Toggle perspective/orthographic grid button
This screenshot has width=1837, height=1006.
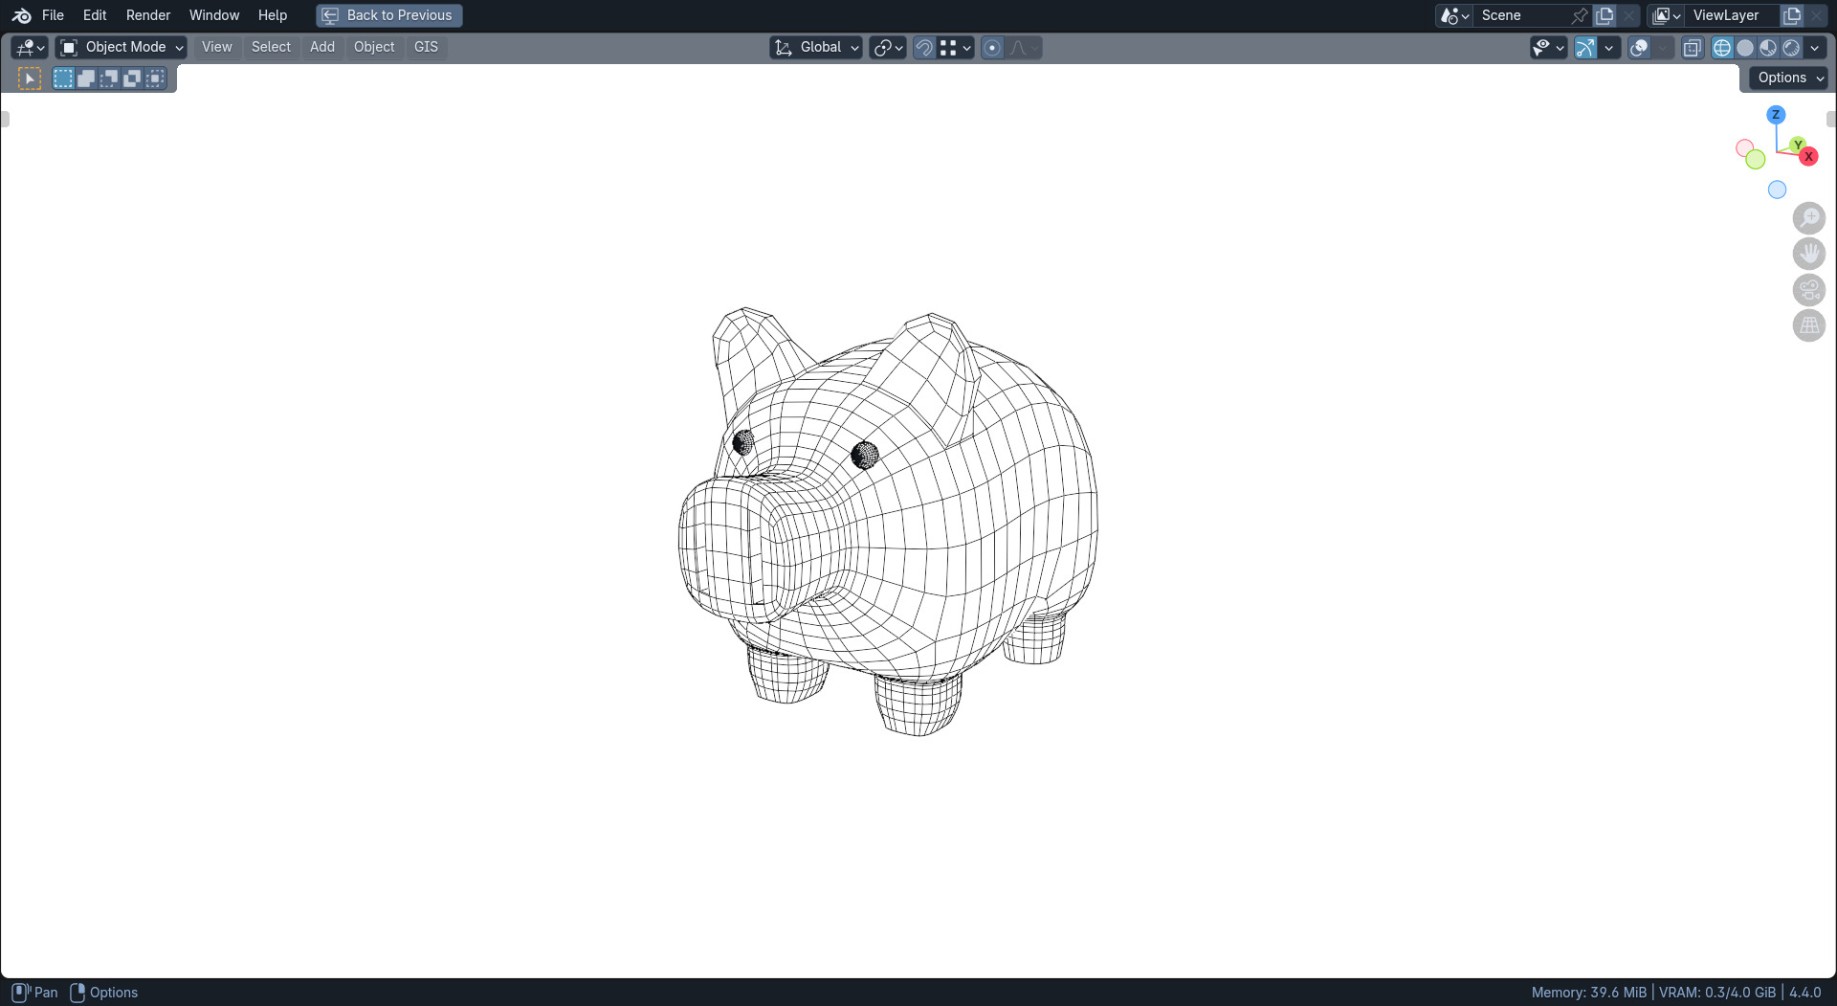(1808, 325)
